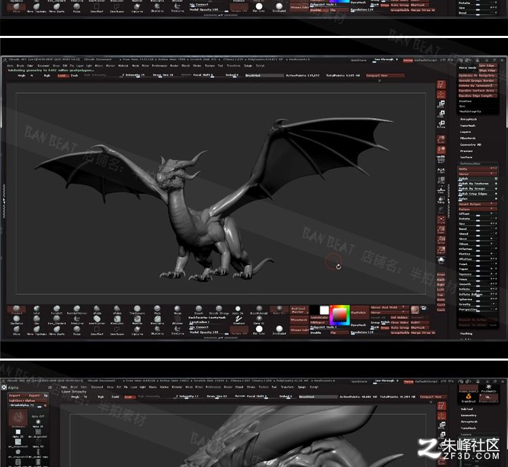Viewport: 508px width, 467px height.
Task: Click the Equalize Surface Area button
Action: tap(478, 90)
